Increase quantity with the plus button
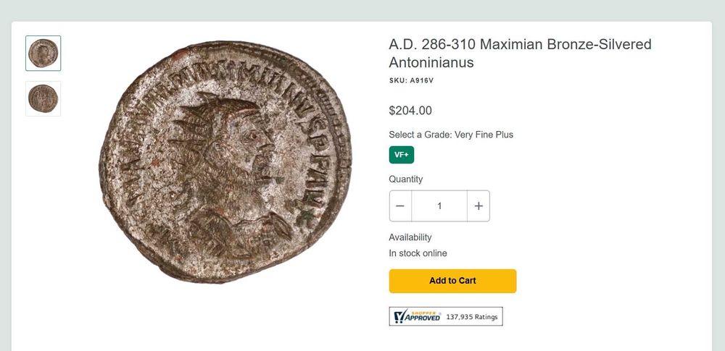This screenshot has width=725, height=351. pyautogui.click(x=478, y=206)
